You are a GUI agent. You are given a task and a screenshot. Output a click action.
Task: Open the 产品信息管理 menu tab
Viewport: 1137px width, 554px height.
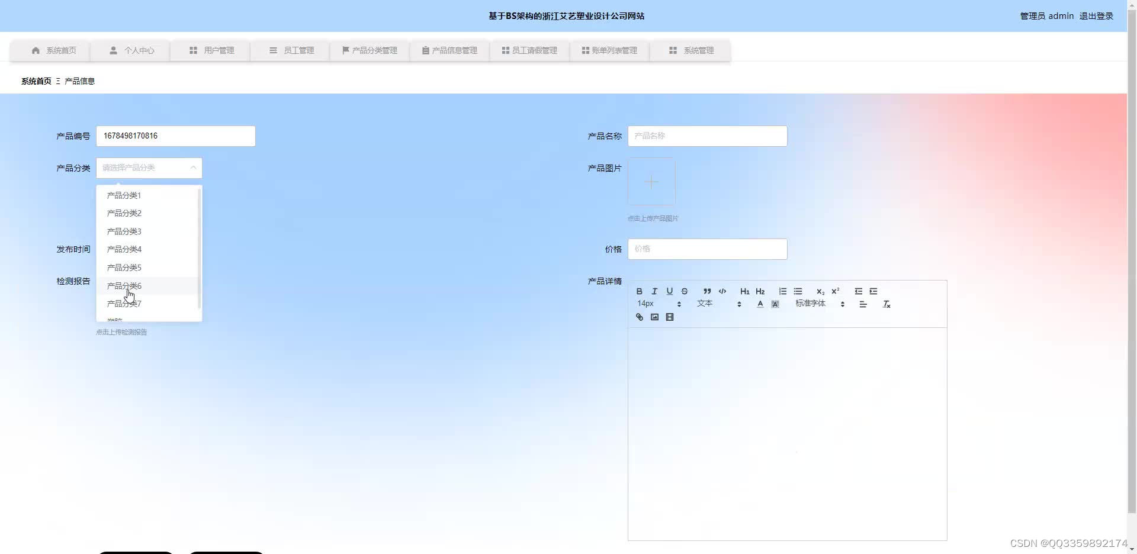point(450,50)
